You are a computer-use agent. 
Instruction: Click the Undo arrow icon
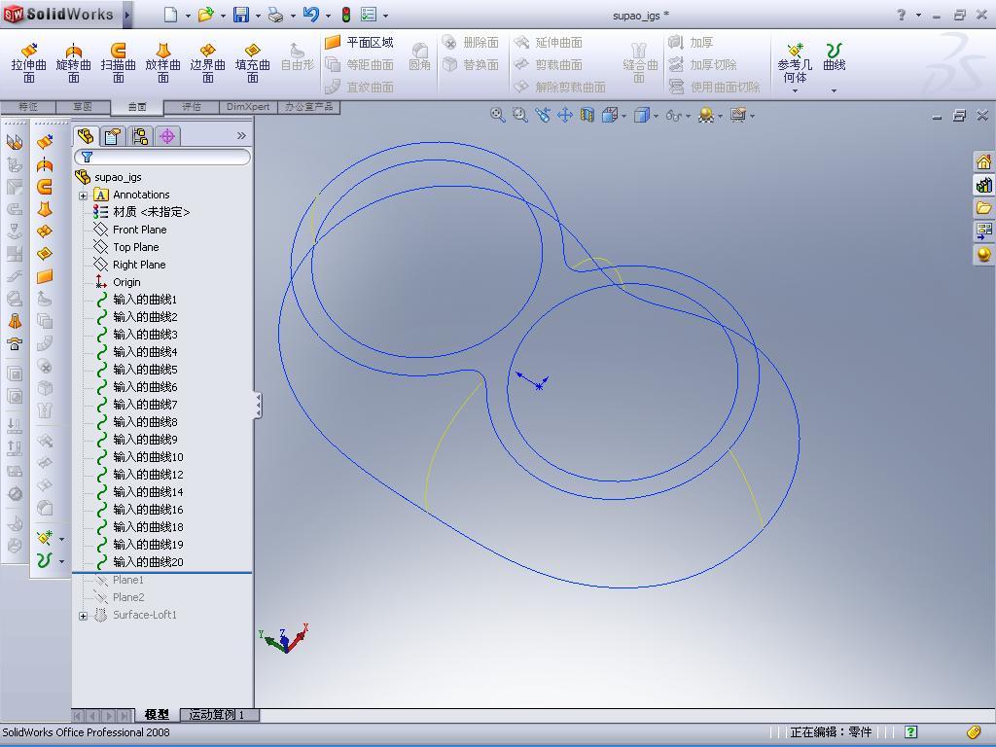[310, 15]
